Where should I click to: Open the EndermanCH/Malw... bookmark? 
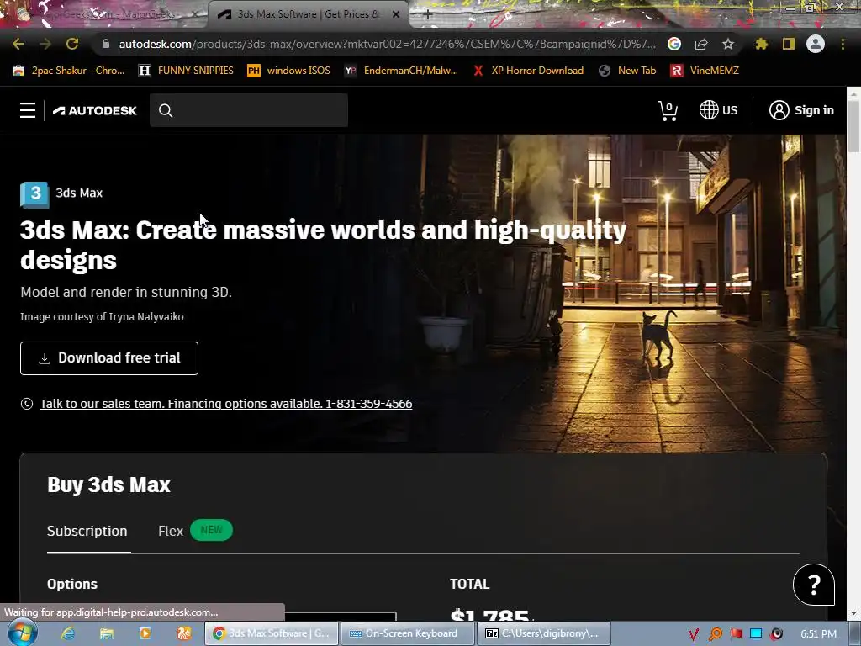(401, 71)
